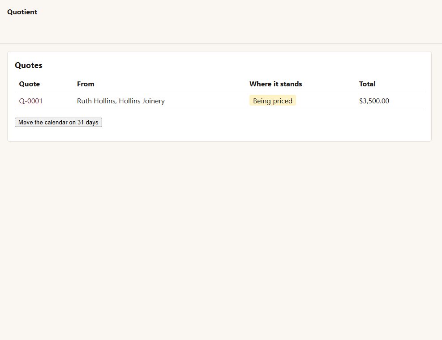The height and width of the screenshot is (340, 442).
Task: Click the Total column header
Action: (x=367, y=84)
